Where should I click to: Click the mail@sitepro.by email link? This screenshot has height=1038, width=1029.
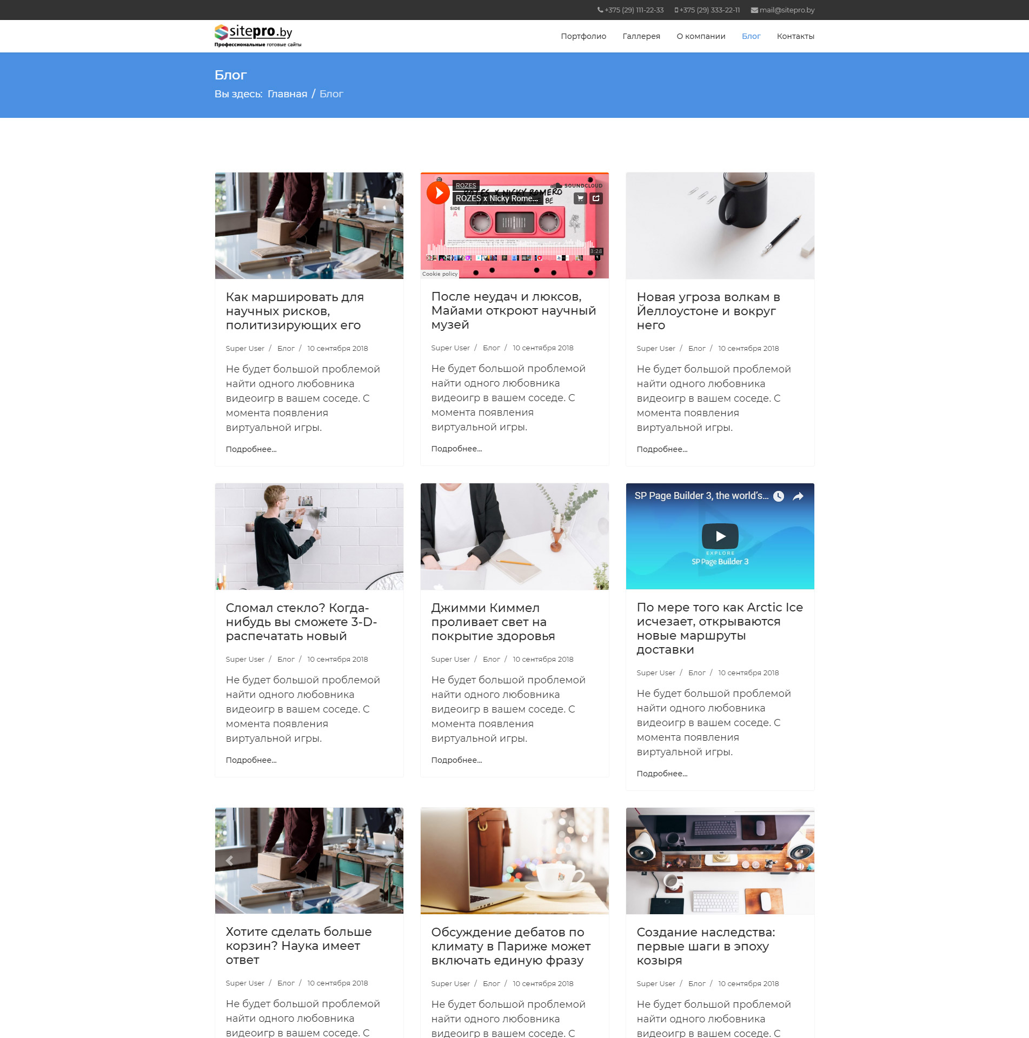pyautogui.click(x=786, y=10)
